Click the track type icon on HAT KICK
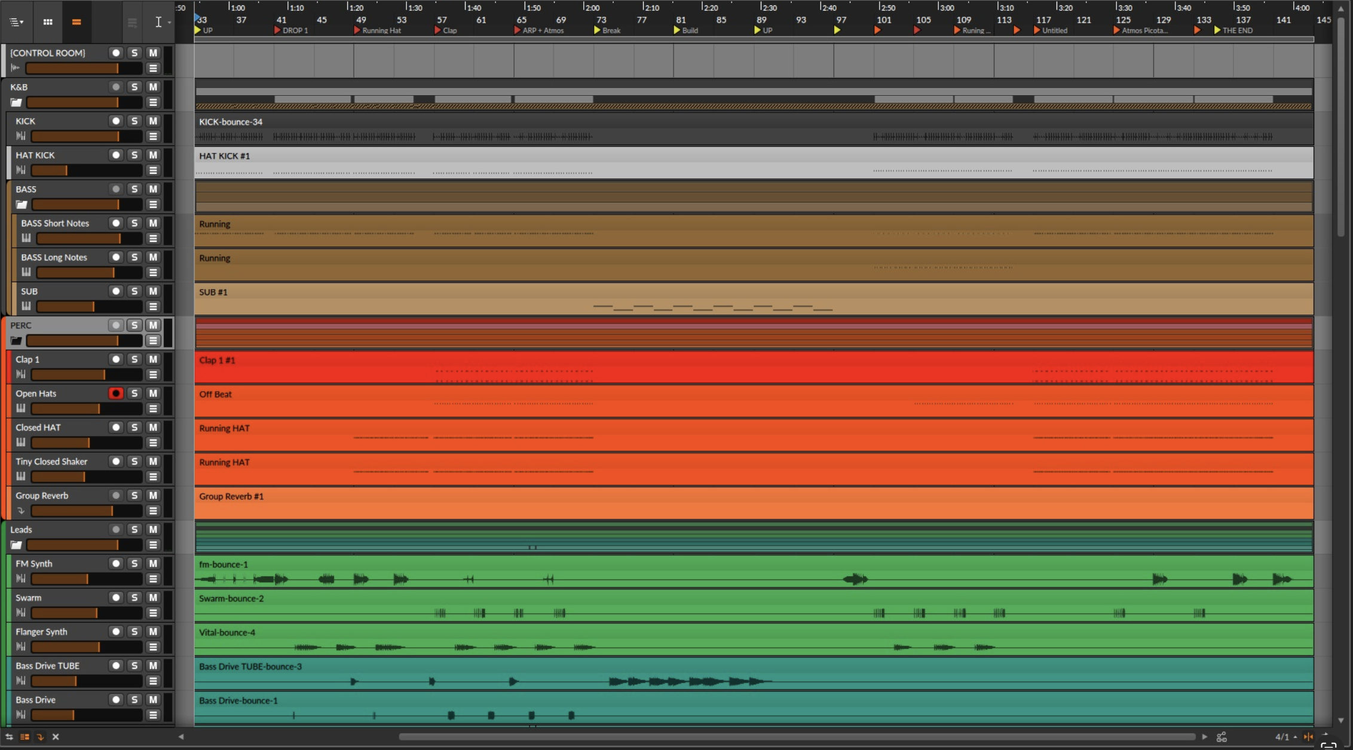 [21, 170]
